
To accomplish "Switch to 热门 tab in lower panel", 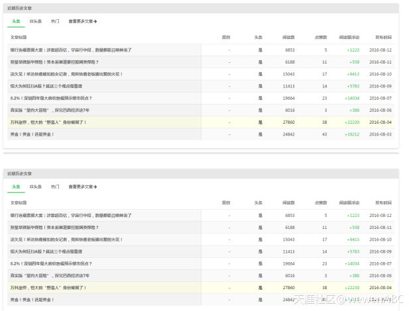I will (x=54, y=187).
